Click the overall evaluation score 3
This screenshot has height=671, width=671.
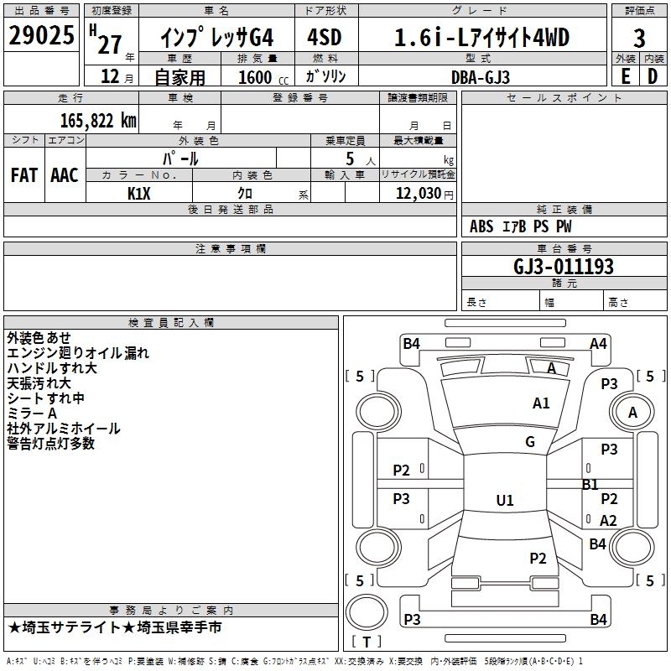639,38
